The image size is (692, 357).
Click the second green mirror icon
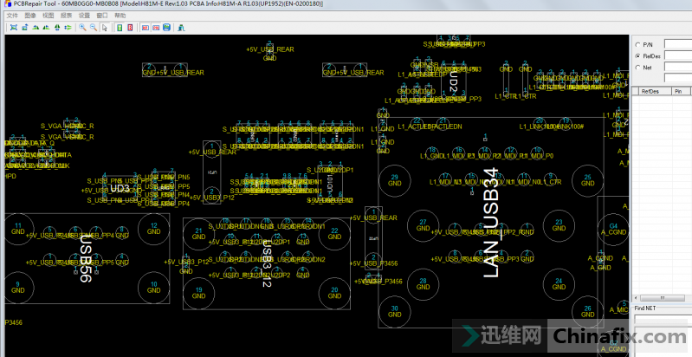point(47,28)
